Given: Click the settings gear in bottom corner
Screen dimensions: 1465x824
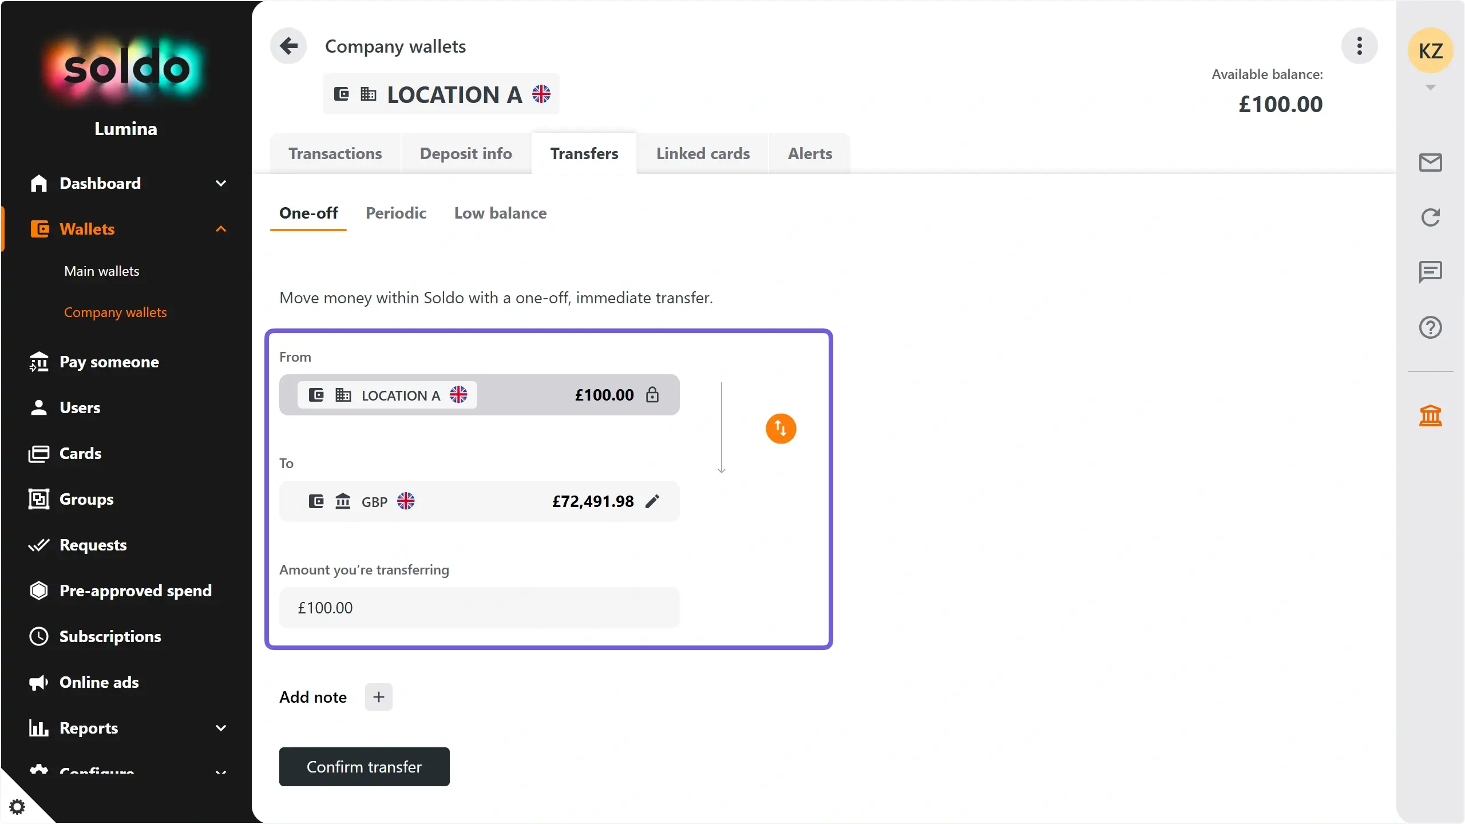Looking at the screenshot, I should tap(17, 806).
